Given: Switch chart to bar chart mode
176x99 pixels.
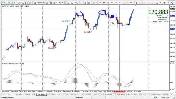Looking at the screenshot, I should pyautogui.click(x=68, y=3).
